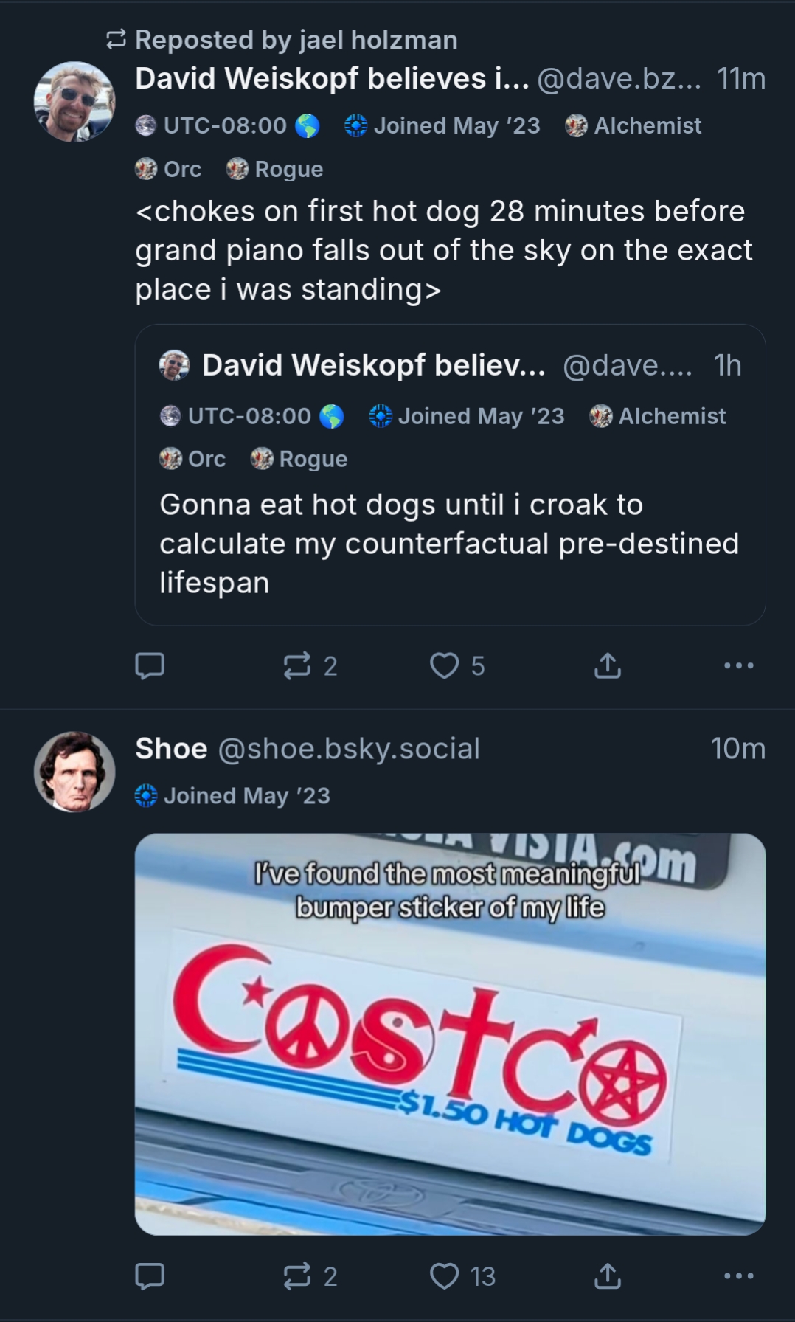The width and height of the screenshot is (795, 1322).
Task: Open the Costco bumper sticker image
Action: [x=450, y=1033]
